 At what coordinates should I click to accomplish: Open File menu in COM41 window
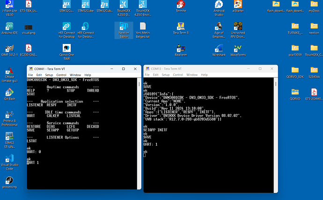(x=30, y=75)
